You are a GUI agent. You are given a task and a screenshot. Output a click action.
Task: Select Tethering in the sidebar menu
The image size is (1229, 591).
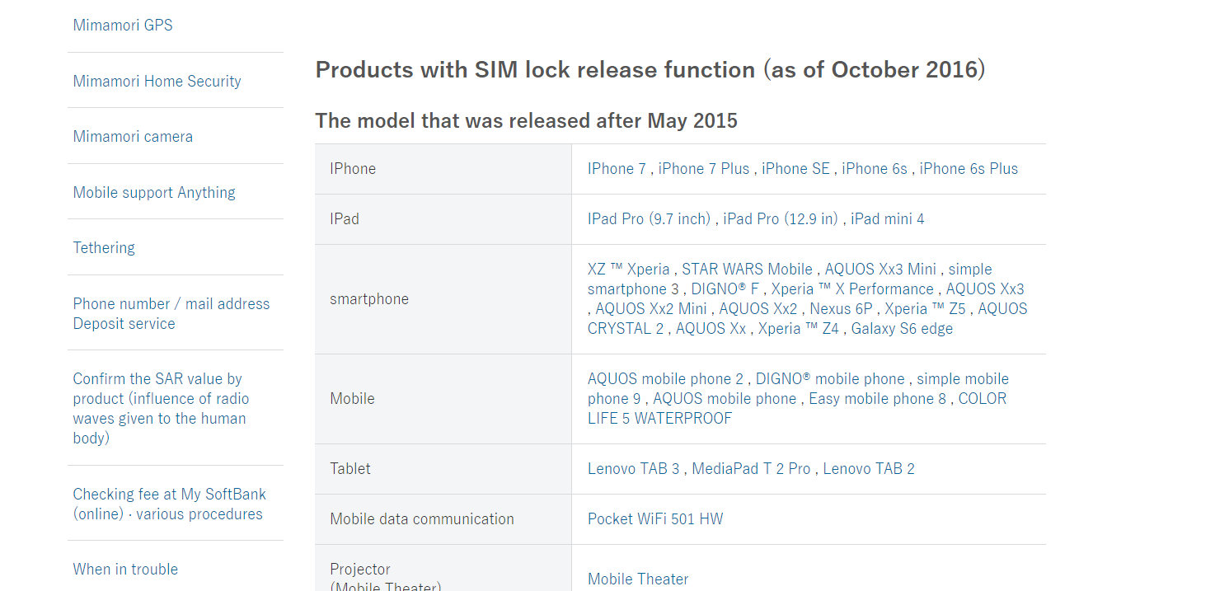tap(104, 247)
